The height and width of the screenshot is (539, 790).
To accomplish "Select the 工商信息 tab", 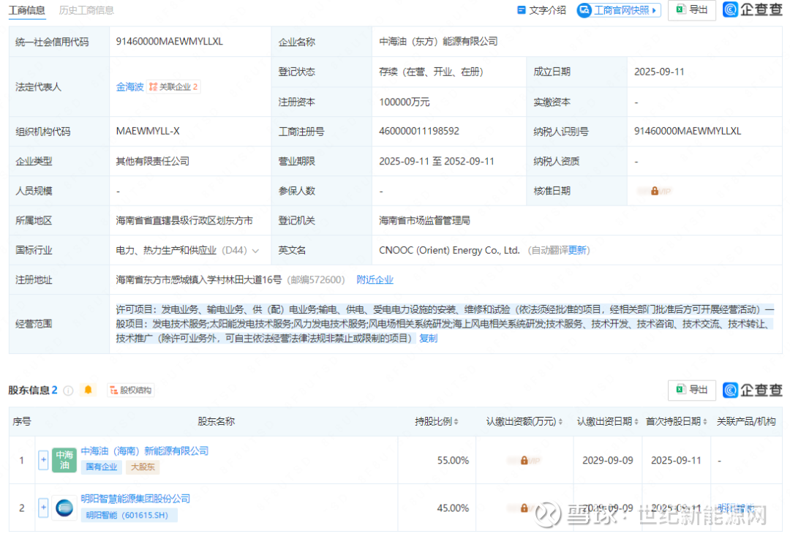I will click(x=27, y=10).
